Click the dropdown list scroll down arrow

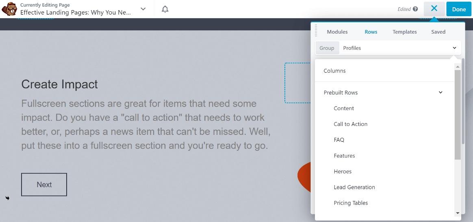[458, 213]
